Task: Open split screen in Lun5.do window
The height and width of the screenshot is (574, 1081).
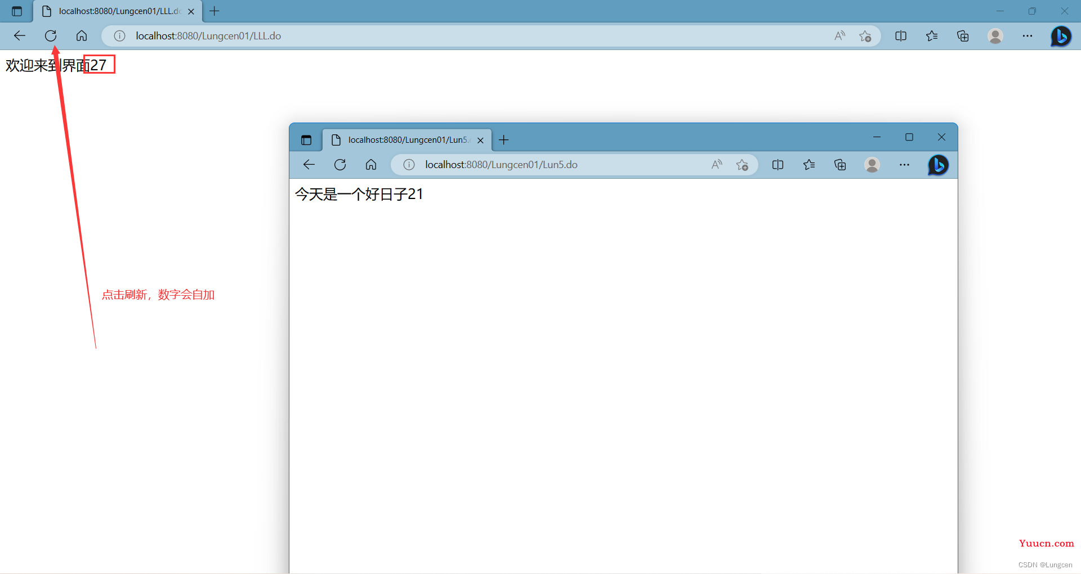Action: click(x=778, y=165)
